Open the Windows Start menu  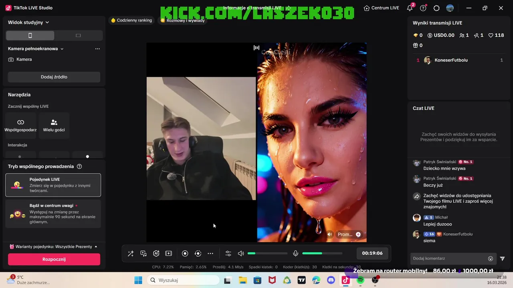pos(138,280)
